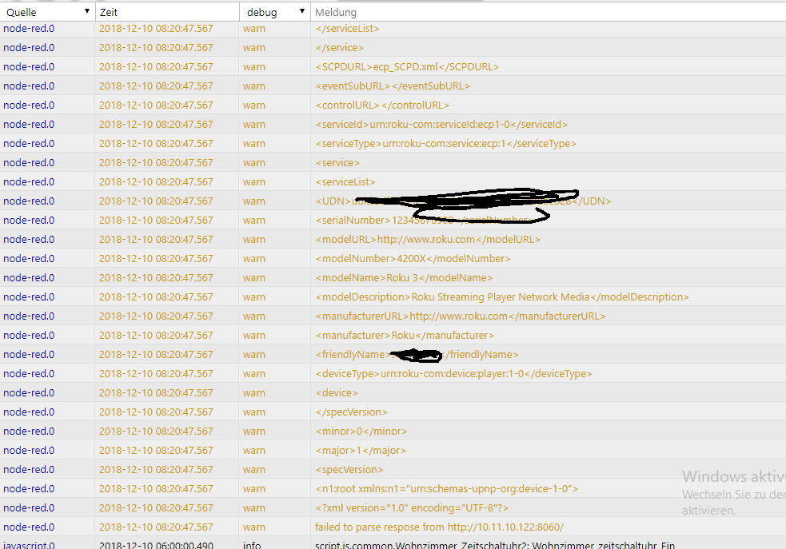
Task: Select the UDN message row
Action: click(463, 201)
